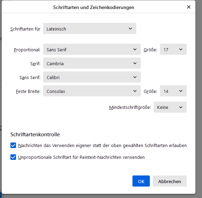Click the 'Mindestschriftgröße:' label
The width and height of the screenshot is (202, 198).
[130, 107]
